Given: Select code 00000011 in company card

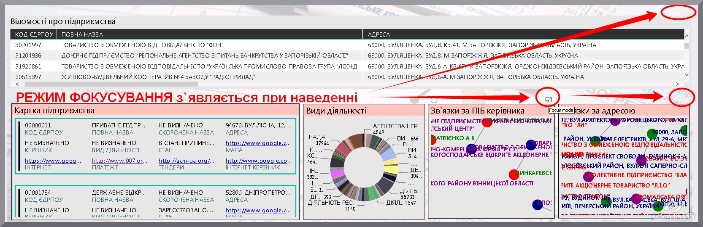Looking at the screenshot, I should point(38,125).
